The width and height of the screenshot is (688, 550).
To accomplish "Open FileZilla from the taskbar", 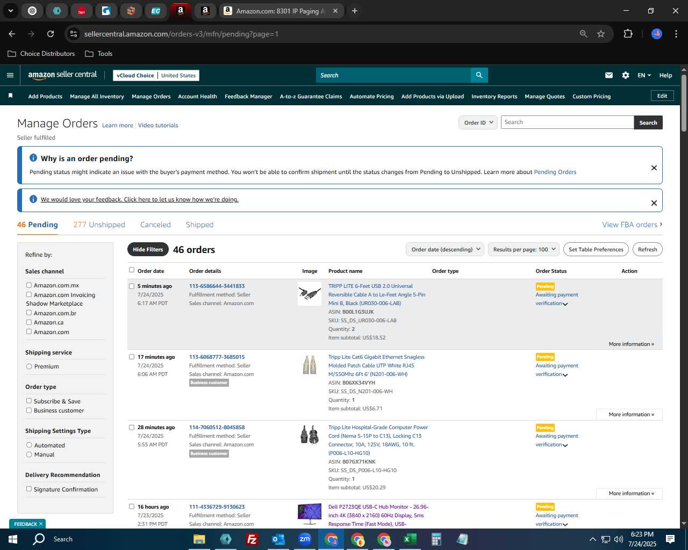I will pyautogui.click(x=252, y=539).
